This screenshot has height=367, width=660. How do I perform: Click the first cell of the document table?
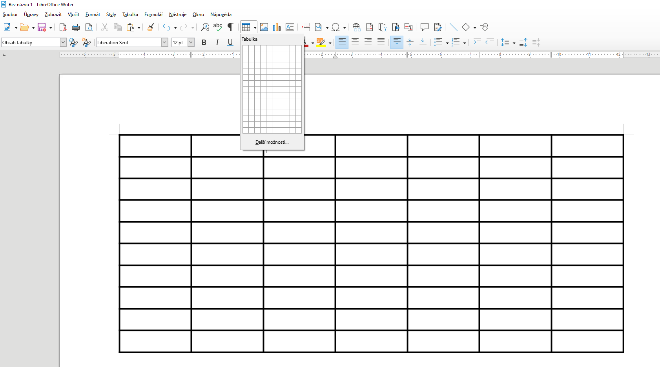coord(155,146)
